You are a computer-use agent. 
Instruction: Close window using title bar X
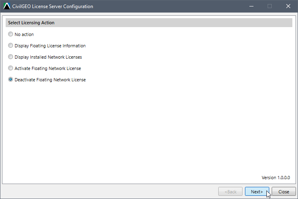[288, 6]
